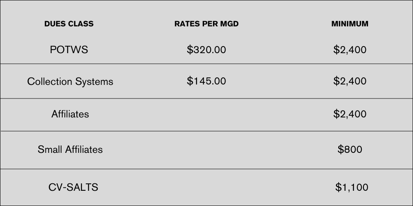Screen dimensions: 413x206
Task: Click the $2,400 minimum for Affiliates row
Action: [350, 114]
